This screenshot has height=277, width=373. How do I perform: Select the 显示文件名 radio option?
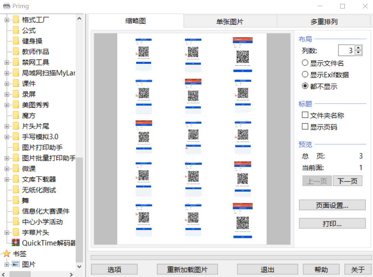coord(305,63)
